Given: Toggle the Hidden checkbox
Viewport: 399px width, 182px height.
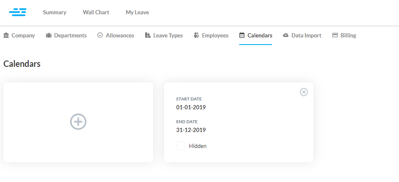Looking at the screenshot, I should pyautogui.click(x=181, y=146).
